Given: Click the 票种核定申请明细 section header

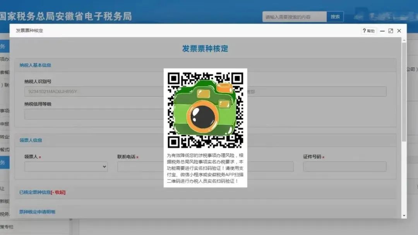Looking at the screenshot, I should coord(37,212).
